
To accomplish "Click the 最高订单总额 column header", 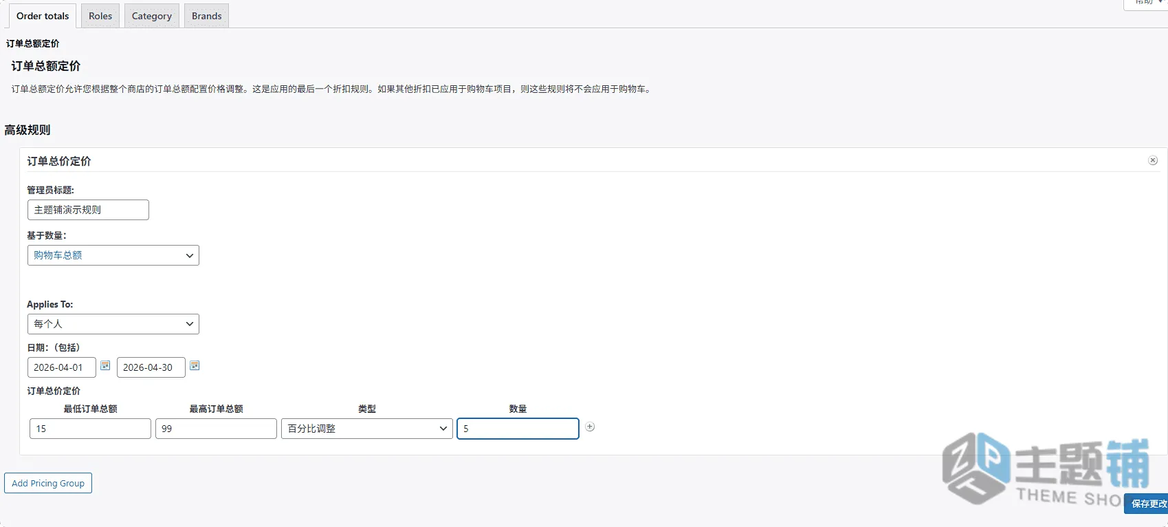I will [216, 409].
